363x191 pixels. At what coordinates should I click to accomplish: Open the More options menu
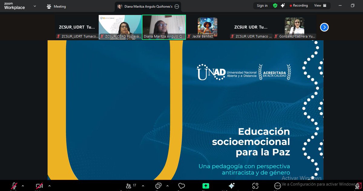coord(277,185)
